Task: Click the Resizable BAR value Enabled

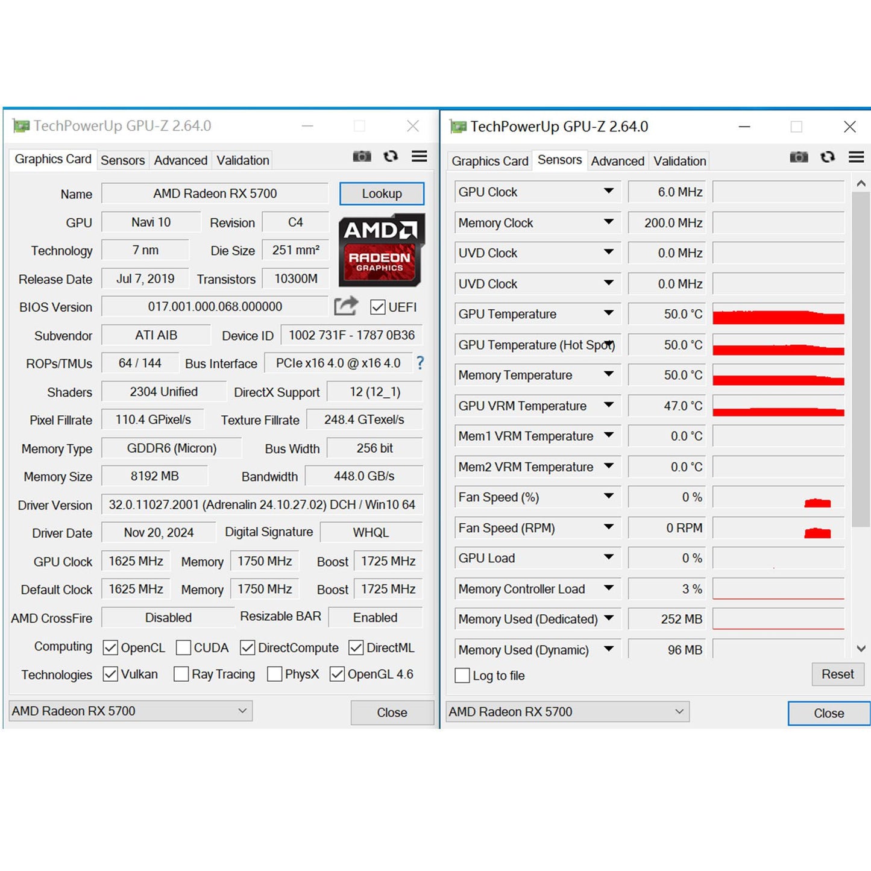Action: (x=376, y=618)
